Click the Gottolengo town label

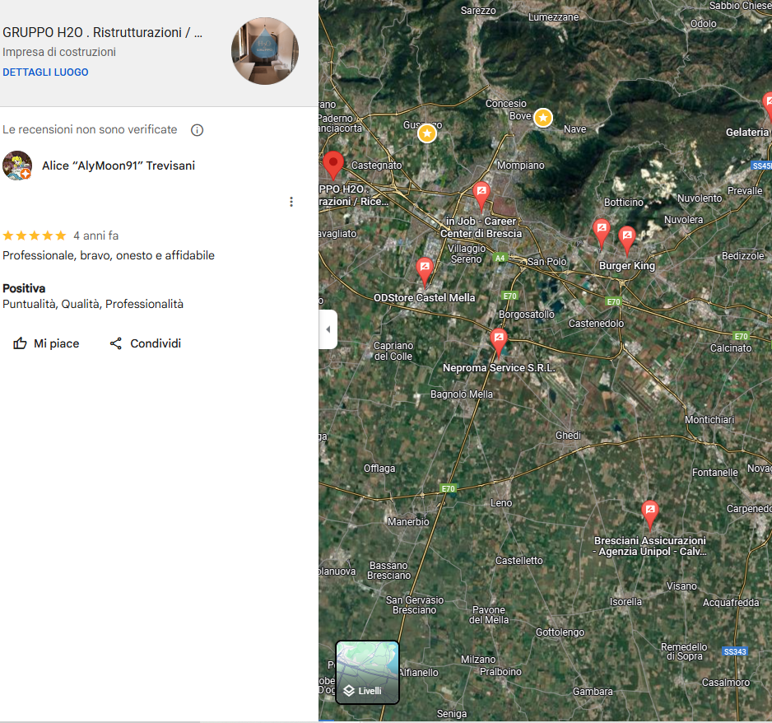(560, 632)
